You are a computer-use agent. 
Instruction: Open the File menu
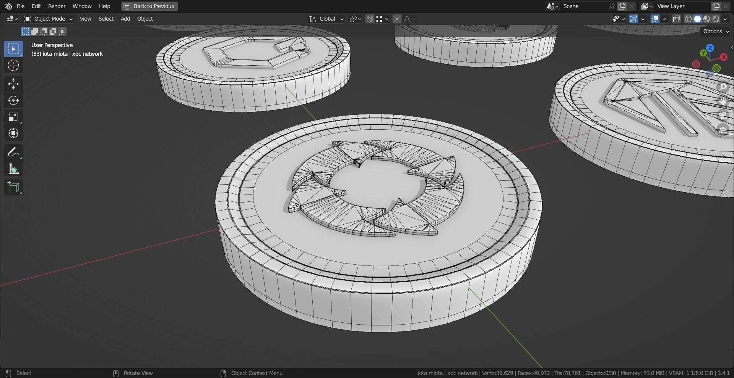click(x=21, y=6)
